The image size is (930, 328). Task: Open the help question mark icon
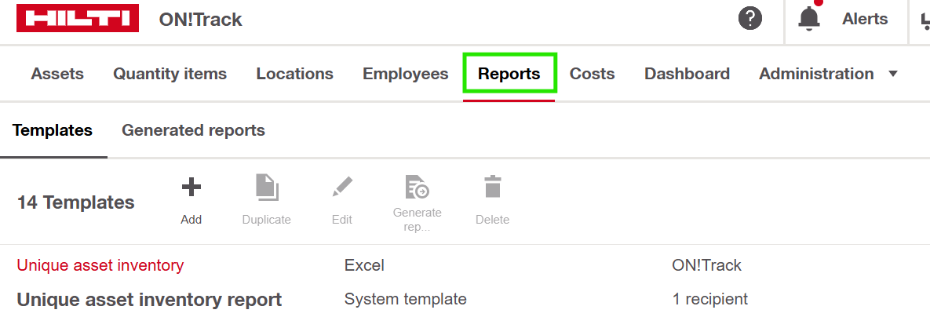pos(750,19)
